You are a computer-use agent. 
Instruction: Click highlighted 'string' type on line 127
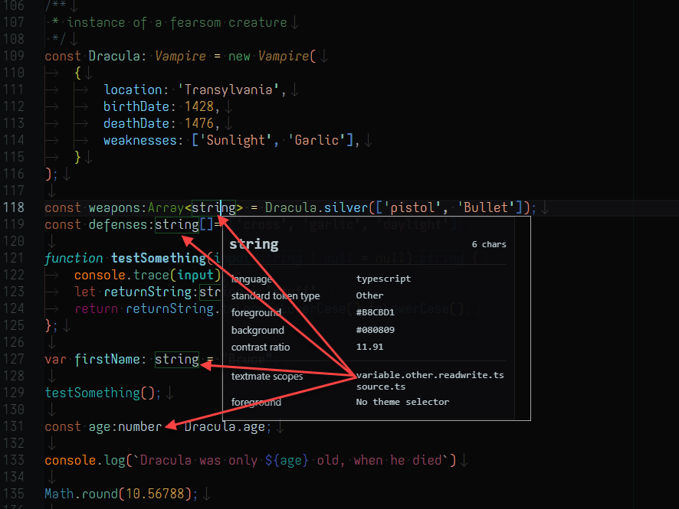(177, 359)
